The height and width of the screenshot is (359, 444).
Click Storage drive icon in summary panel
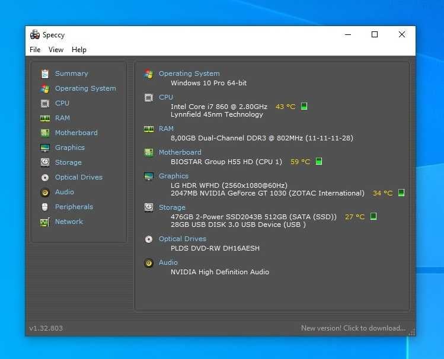coord(149,207)
